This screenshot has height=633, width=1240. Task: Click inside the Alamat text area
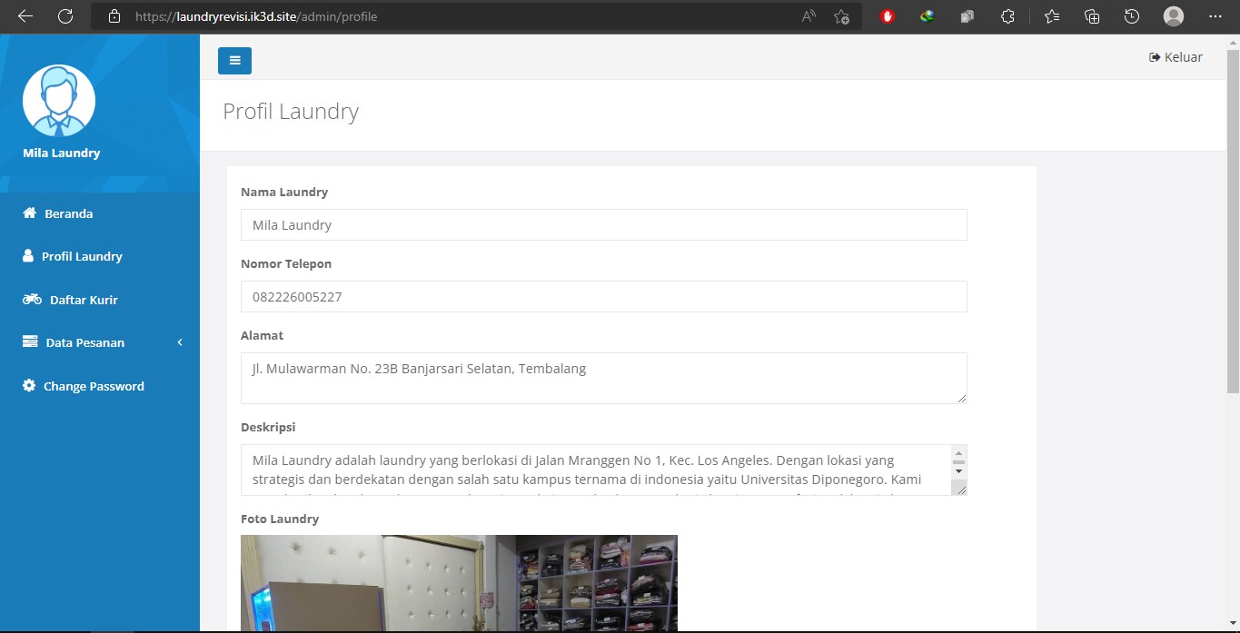[x=603, y=378]
